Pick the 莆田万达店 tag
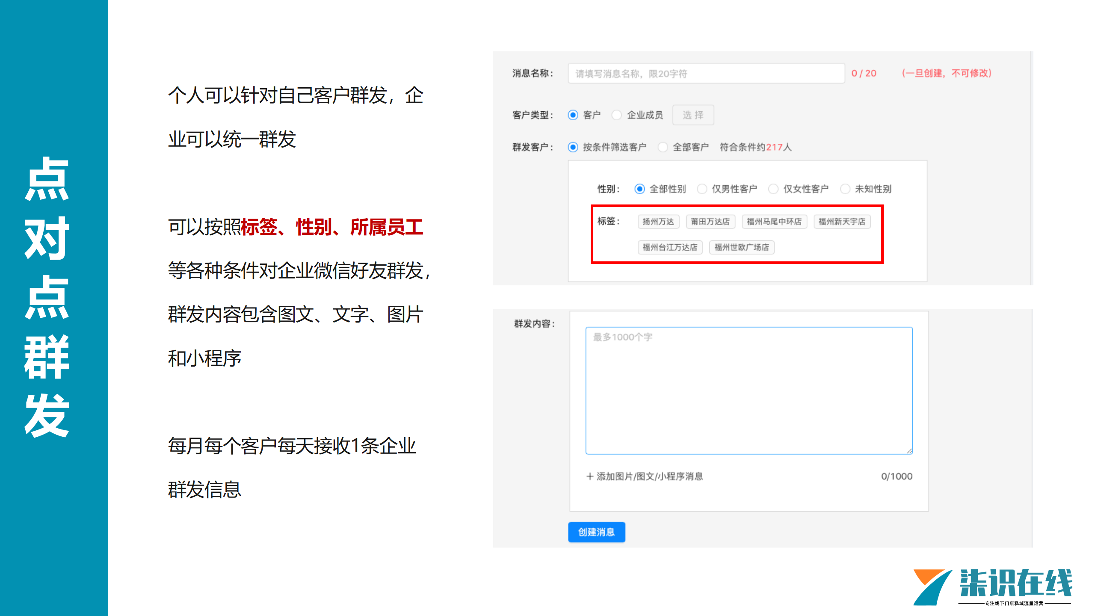 coord(710,222)
